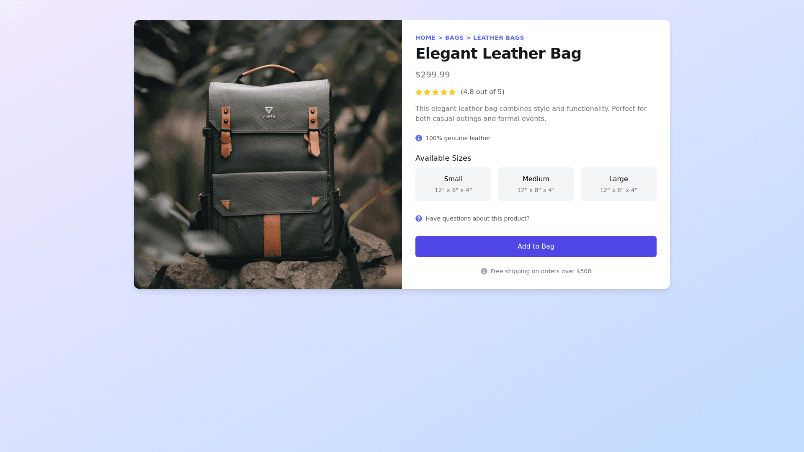Click the Elegant Leather Bag title
This screenshot has height=452, width=804.
[498, 54]
